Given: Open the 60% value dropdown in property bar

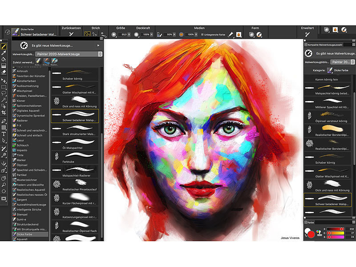Looking at the screenshot, I should pyautogui.click(x=174, y=35).
